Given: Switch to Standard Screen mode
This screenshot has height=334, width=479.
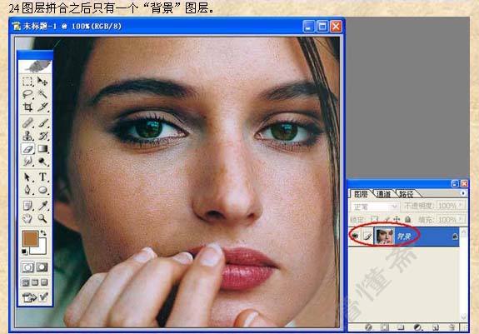Looking at the screenshot, I should coord(25,282).
